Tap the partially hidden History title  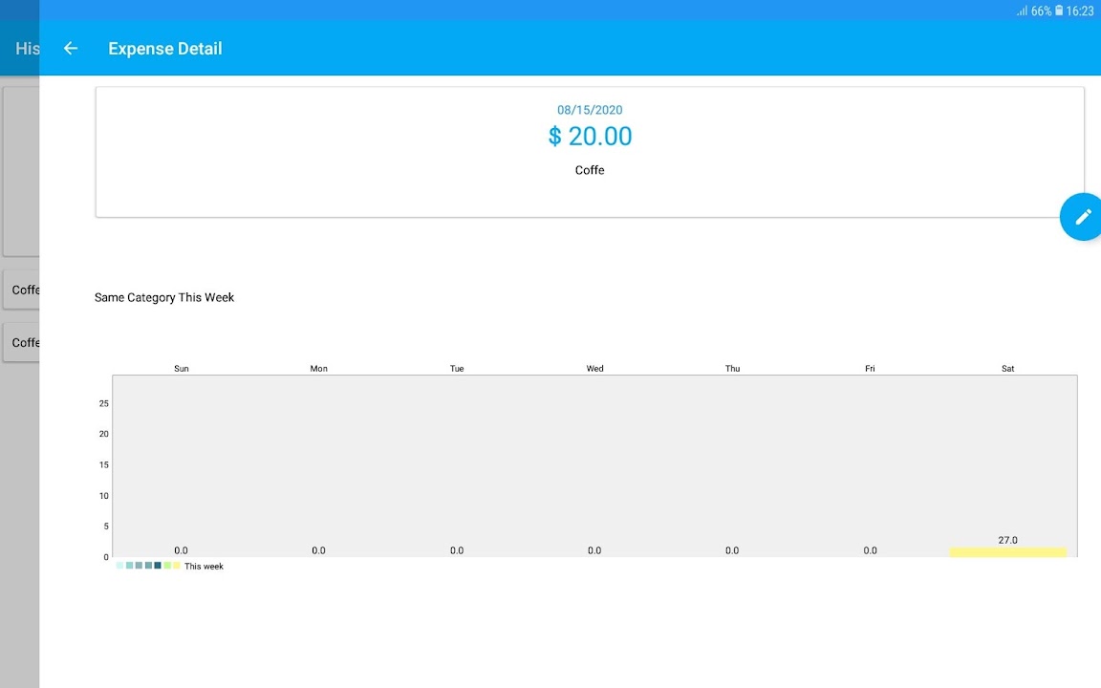click(27, 49)
